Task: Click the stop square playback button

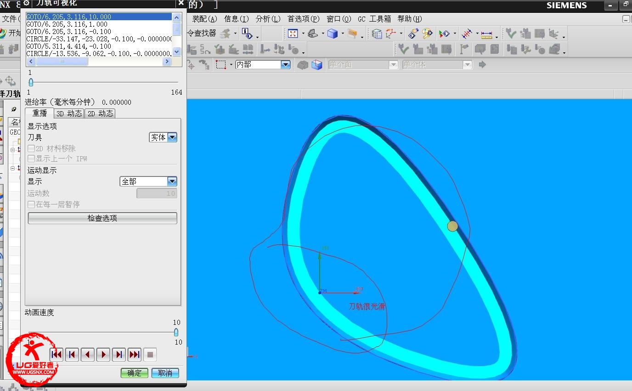Action: [x=150, y=354]
